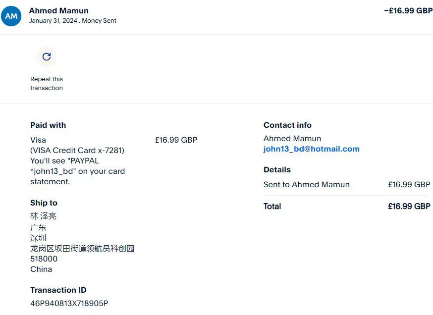Click the VISA Credit Card x-7281 text
The height and width of the screenshot is (315, 433).
coord(77,150)
